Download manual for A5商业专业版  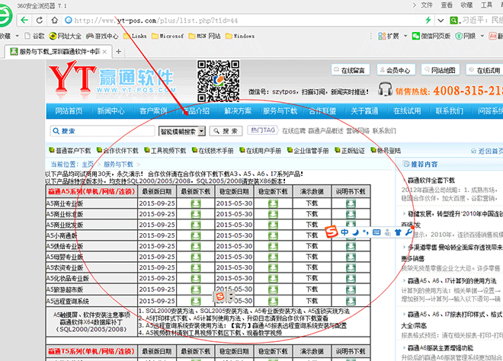351,203
